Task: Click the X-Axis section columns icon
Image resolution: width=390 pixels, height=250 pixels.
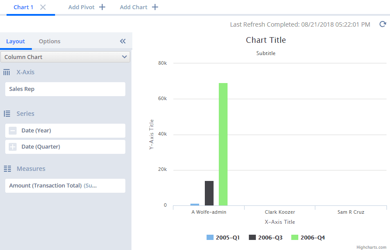Action: (x=7, y=72)
